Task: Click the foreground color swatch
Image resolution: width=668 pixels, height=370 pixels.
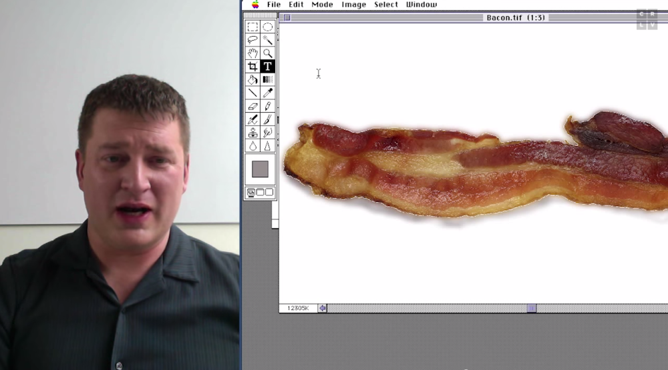Action: [260, 169]
